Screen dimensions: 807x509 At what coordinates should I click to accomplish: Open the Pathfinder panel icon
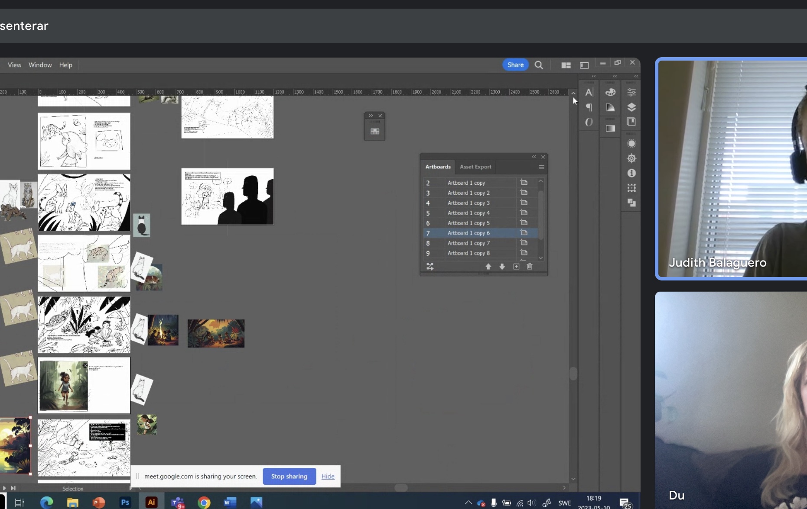[x=631, y=203]
